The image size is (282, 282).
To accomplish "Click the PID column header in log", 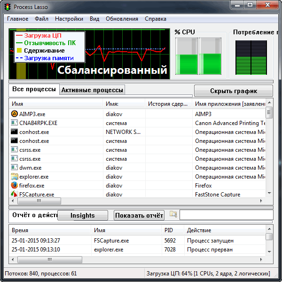I will (x=173, y=230).
